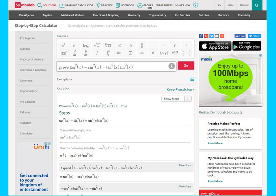Click the download arrow in input box
Image resolution: width=276 pixels, height=196 pixels.
coord(172,66)
